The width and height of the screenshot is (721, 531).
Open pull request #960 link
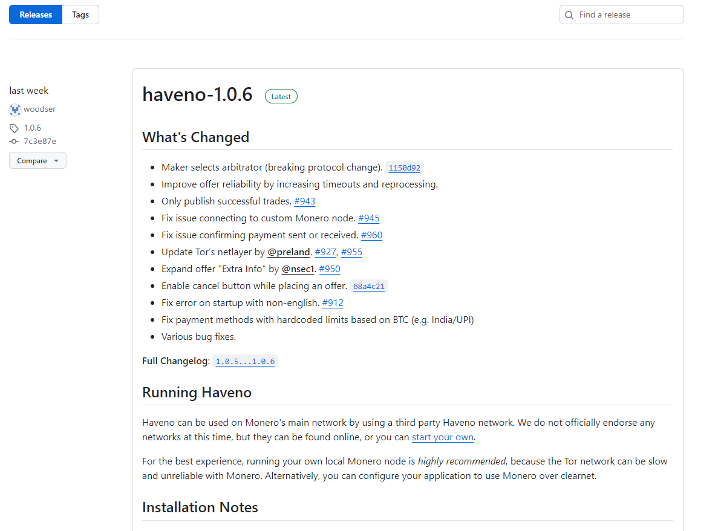tap(371, 235)
